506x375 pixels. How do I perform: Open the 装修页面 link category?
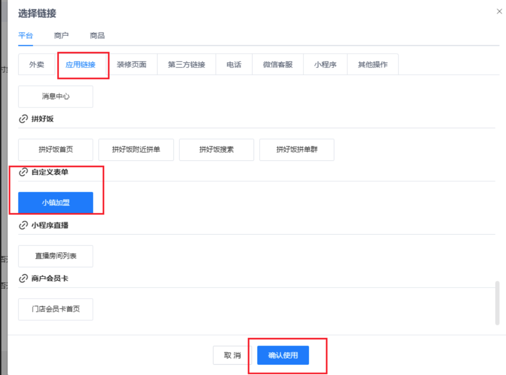coord(131,65)
